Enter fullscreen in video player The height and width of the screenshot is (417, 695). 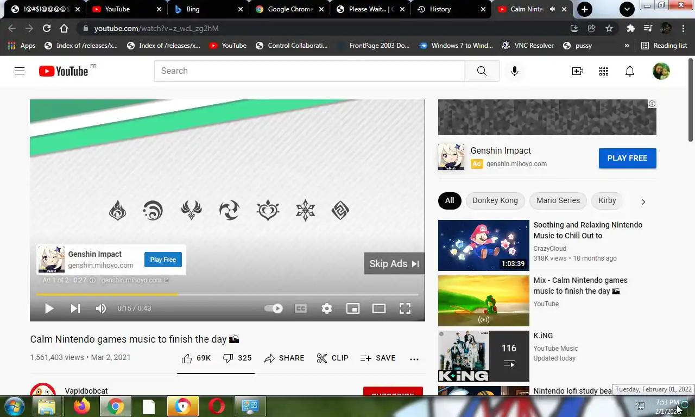pos(405,308)
